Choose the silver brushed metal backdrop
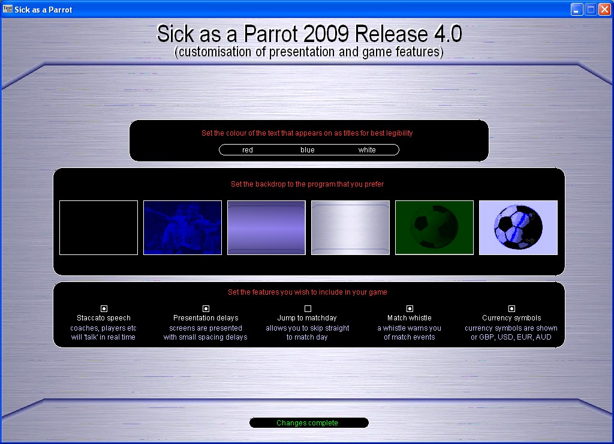 350,227
